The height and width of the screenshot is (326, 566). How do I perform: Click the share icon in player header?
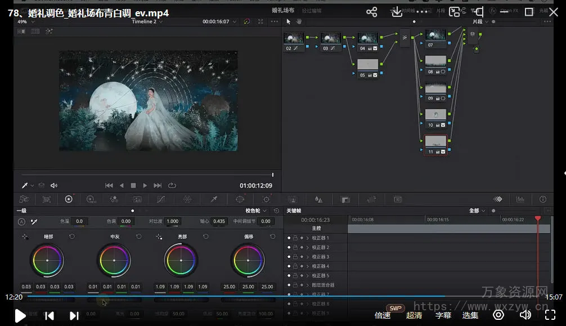coord(371,12)
